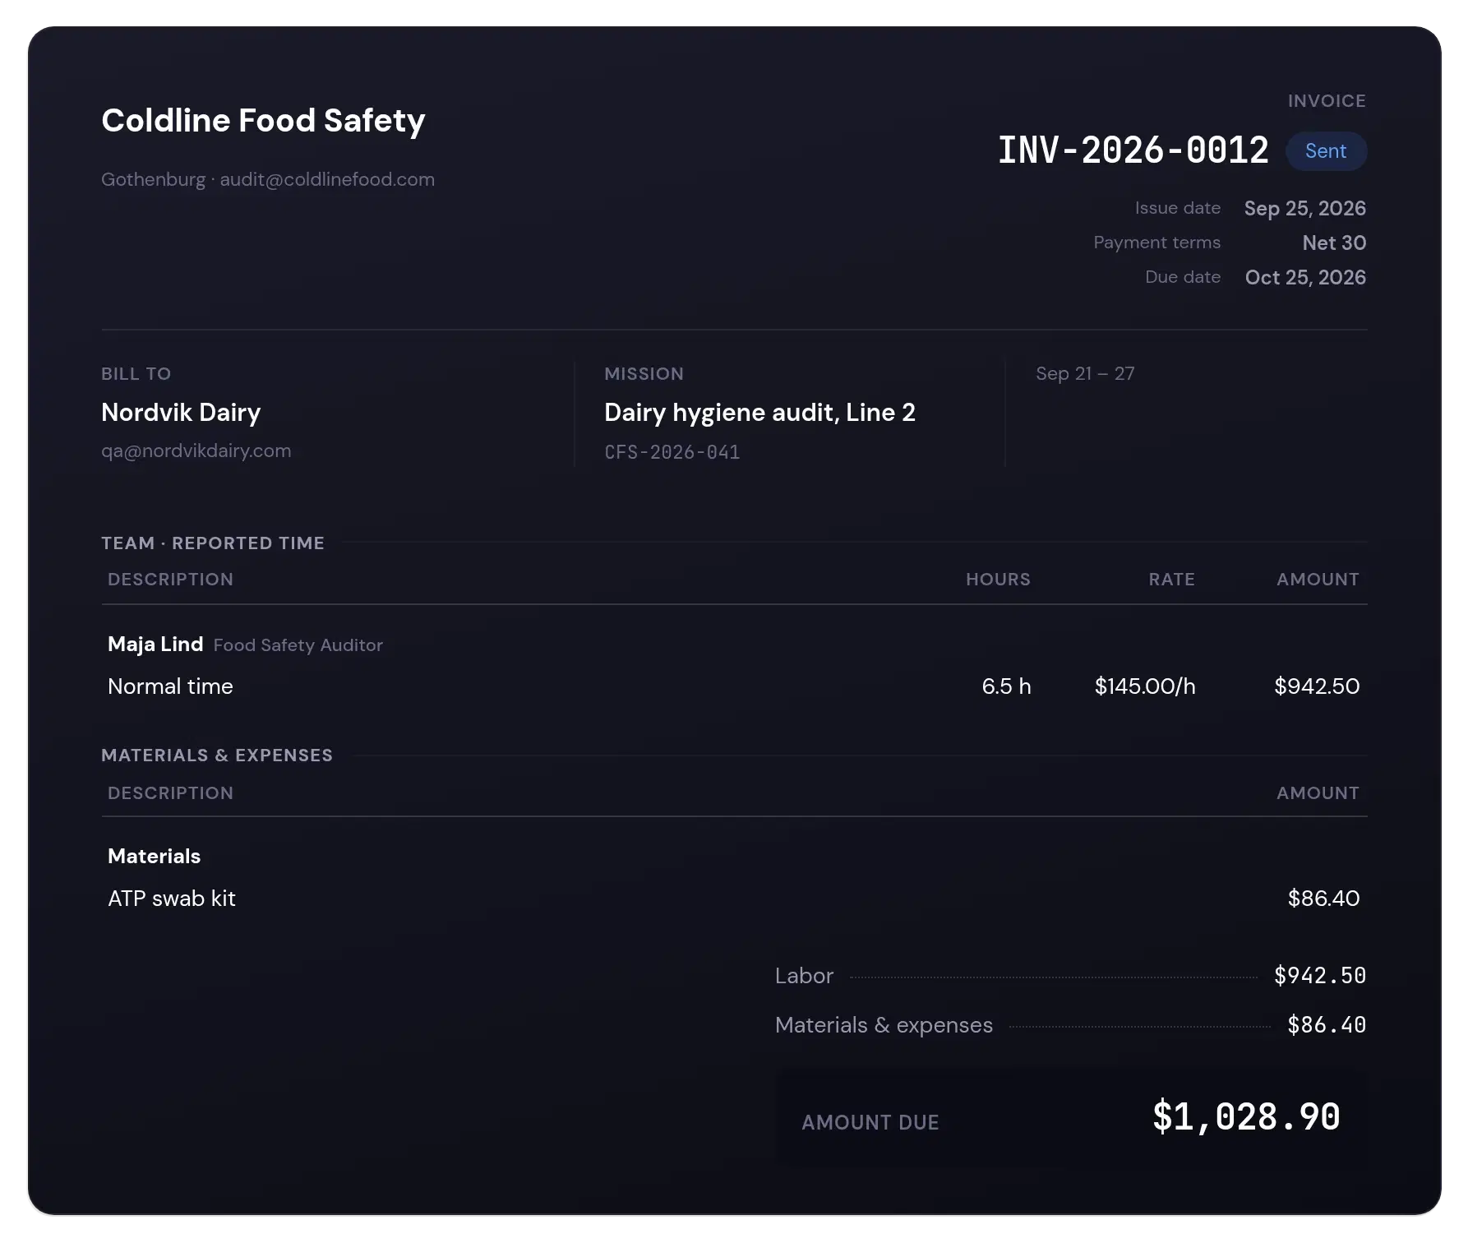Click the ATP swab kit line item
The image size is (1468, 1243).
(172, 898)
